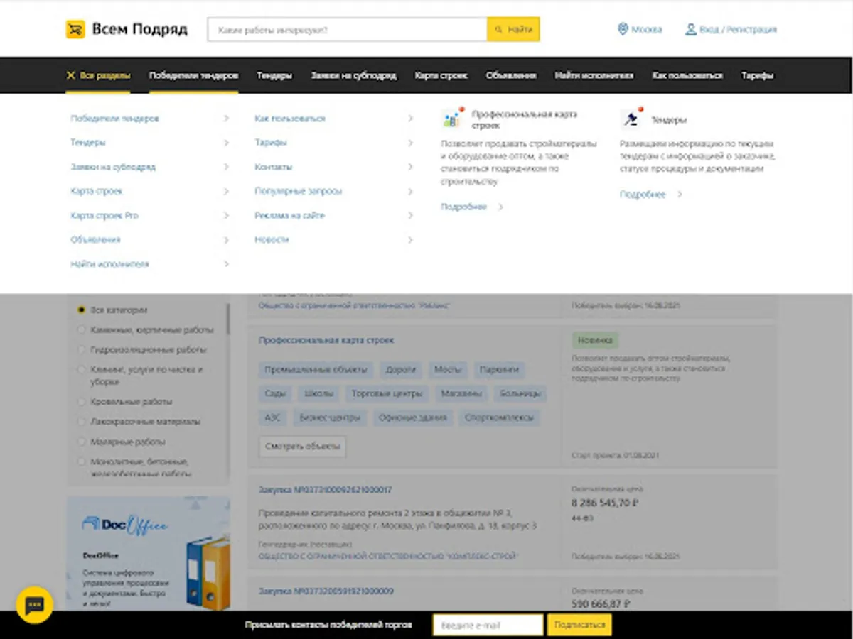Open Карта строек link in dropdown list
853x639 pixels.
tap(97, 191)
